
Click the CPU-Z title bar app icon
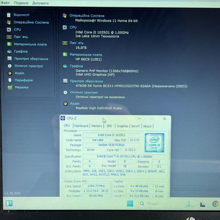[x=63, y=118]
